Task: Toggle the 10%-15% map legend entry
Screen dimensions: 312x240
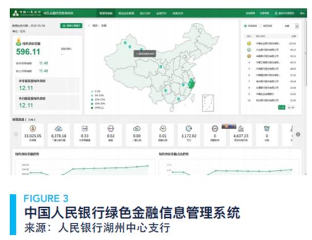Action: [98, 99]
